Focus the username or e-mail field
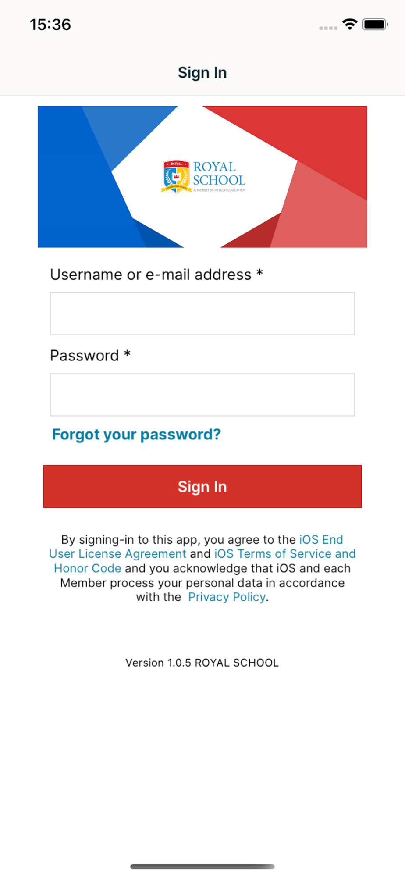The image size is (405, 877). pyautogui.click(x=202, y=314)
